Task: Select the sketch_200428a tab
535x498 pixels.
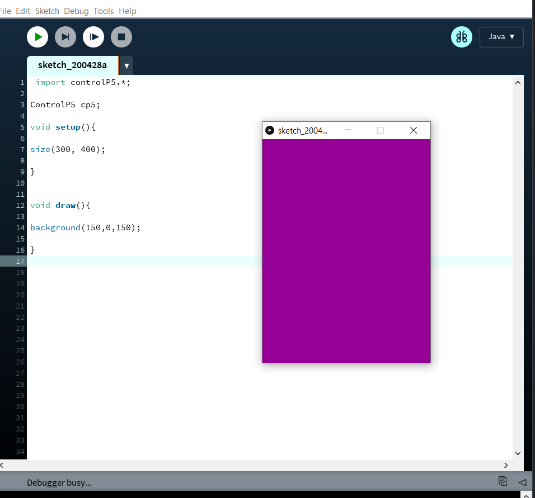Action: [72, 65]
